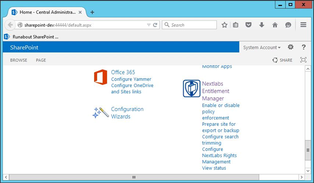
Task: Reload the page with the refresh icon
Action: pos(155,25)
